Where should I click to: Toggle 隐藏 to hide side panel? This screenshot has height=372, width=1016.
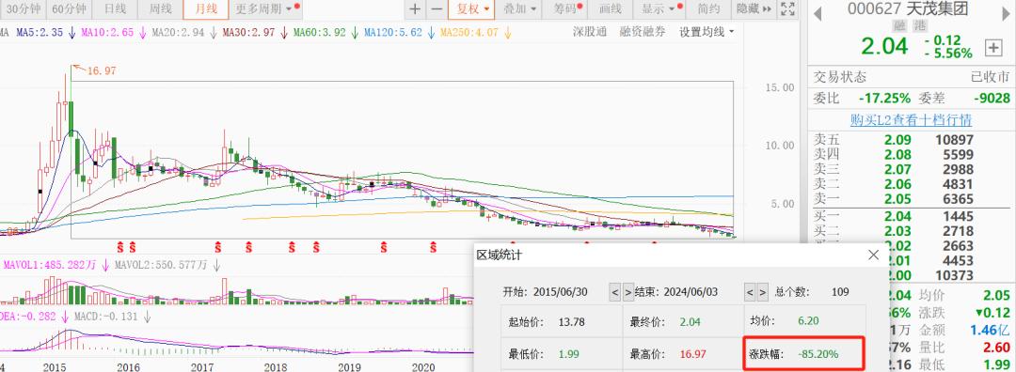point(754,9)
